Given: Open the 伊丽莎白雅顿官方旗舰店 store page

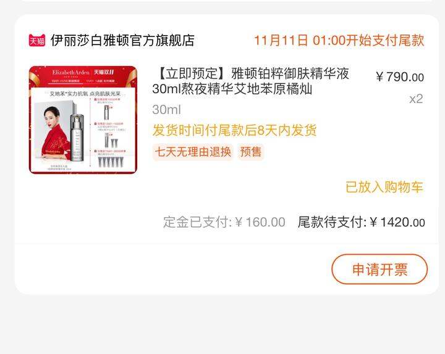Looking at the screenshot, I should point(122,40).
